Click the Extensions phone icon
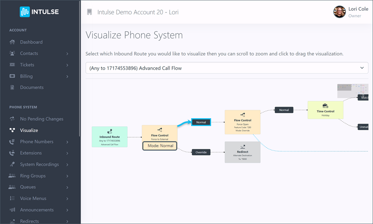 pos(12,153)
